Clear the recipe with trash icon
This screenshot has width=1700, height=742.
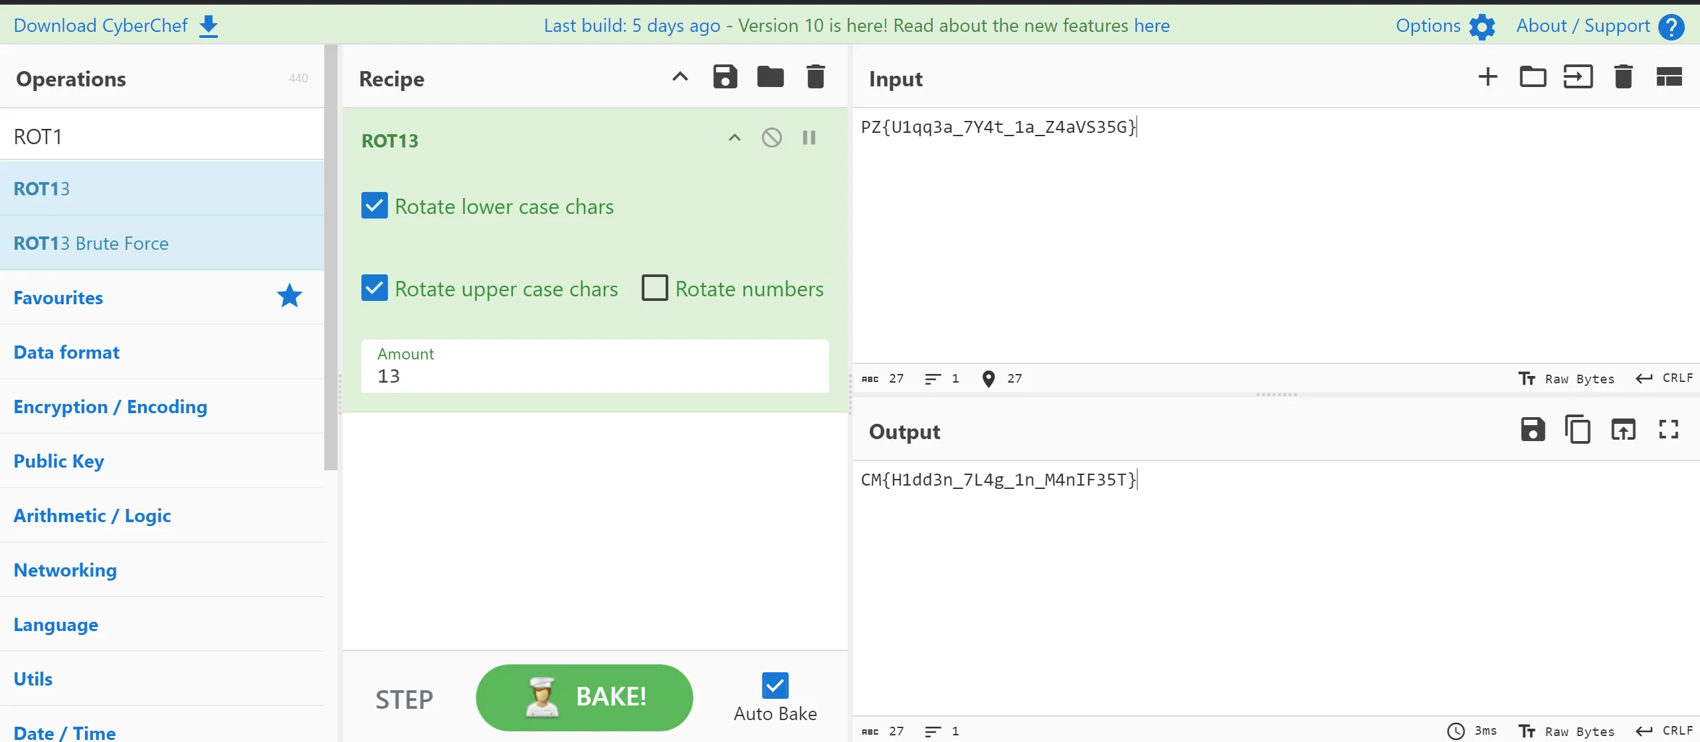click(x=815, y=77)
